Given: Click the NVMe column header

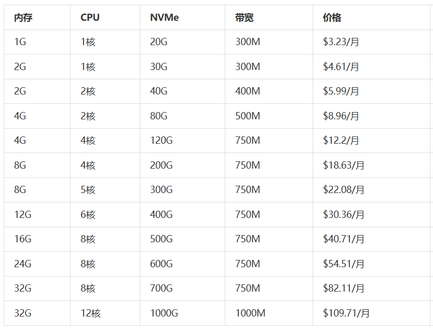Looking at the screenshot, I should (165, 18).
